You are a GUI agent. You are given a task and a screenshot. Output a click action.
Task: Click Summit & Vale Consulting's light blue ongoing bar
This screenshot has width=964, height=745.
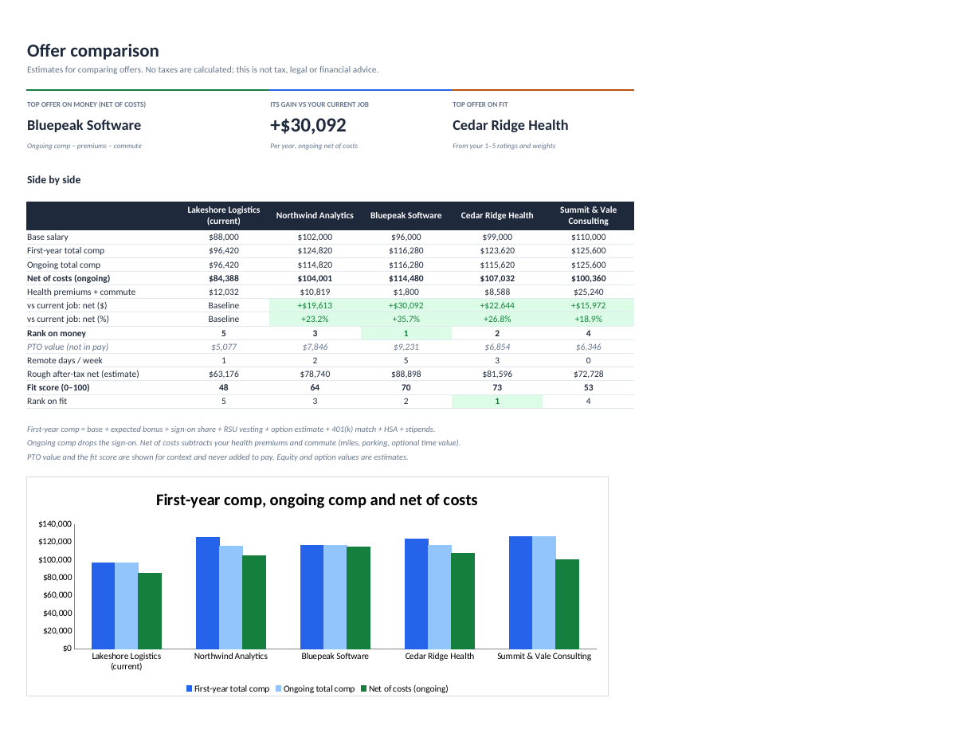click(x=544, y=592)
